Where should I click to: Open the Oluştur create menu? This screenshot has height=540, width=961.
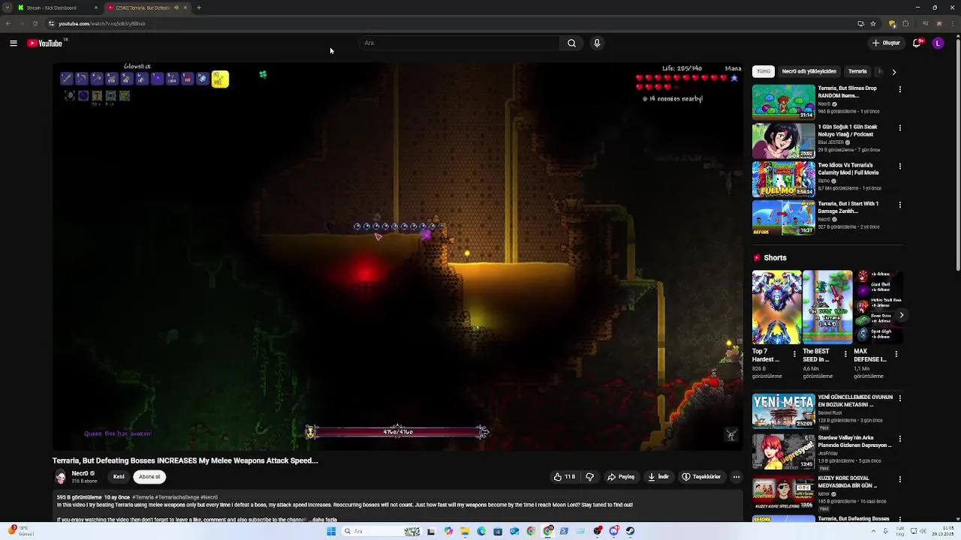coord(886,43)
